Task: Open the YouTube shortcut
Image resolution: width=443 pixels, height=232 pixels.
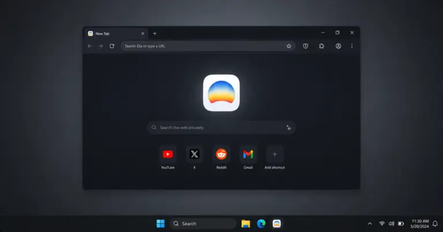Action: point(168,157)
